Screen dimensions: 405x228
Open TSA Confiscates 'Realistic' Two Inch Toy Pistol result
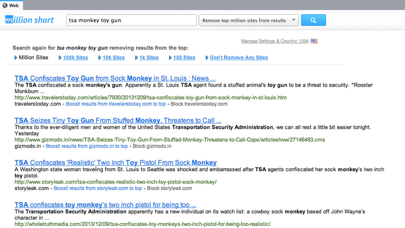pos(115,162)
